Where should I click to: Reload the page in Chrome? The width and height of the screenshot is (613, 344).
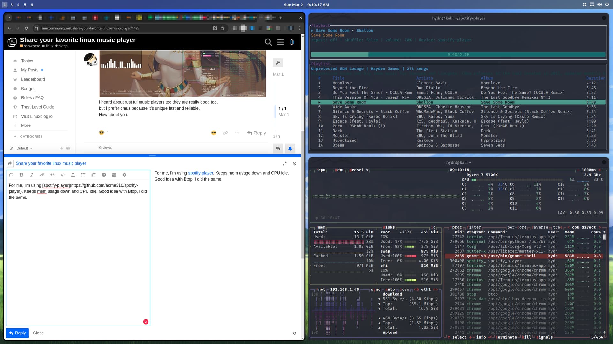pyautogui.click(x=26, y=28)
